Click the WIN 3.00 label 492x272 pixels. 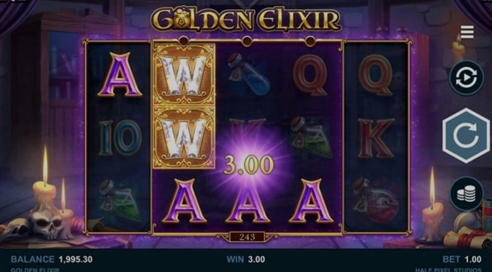pyautogui.click(x=245, y=259)
